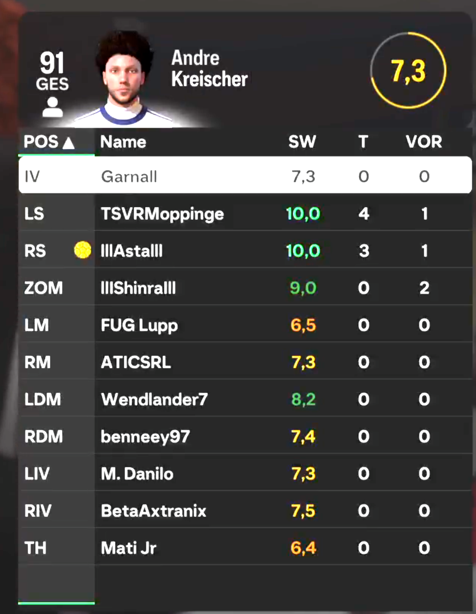Select the TSVRMoppinge player row
Image resolution: width=476 pixels, height=614 pixels.
(x=245, y=213)
